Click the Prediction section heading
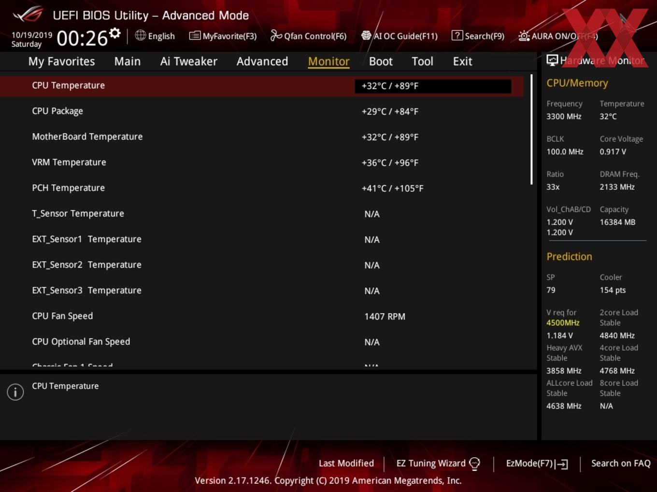This screenshot has height=492, width=657. coord(569,257)
